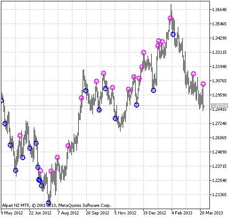Click the magenta star above 7 Aug 2012
Image resolution: width=233 pixels, height=218 pixels.
57,157
